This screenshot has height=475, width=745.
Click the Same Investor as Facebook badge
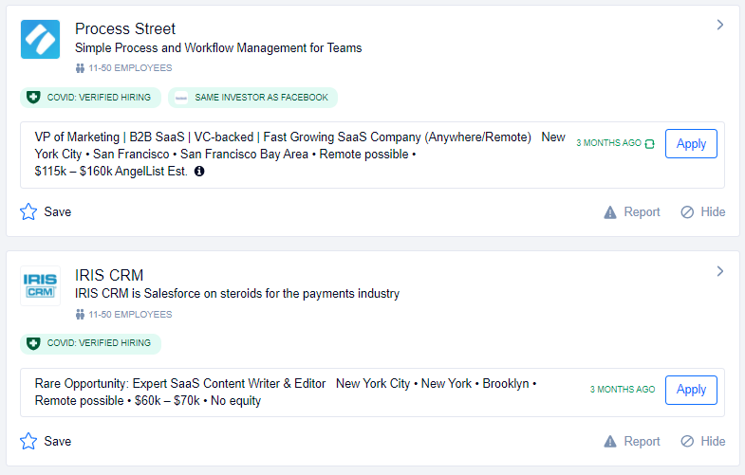(252, 98)
